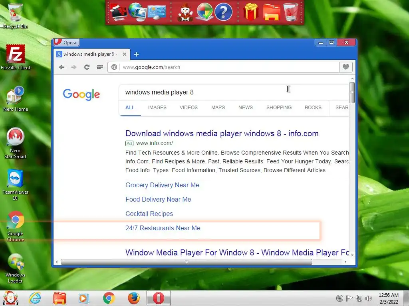The height and width of the screenshot is (306, 409).
Task: Reload the current page
Action: point(87,67)
